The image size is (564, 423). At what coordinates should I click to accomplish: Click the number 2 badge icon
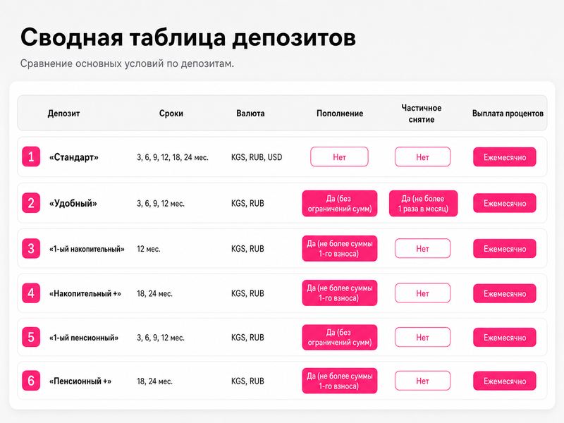click(x=31, y=203)
